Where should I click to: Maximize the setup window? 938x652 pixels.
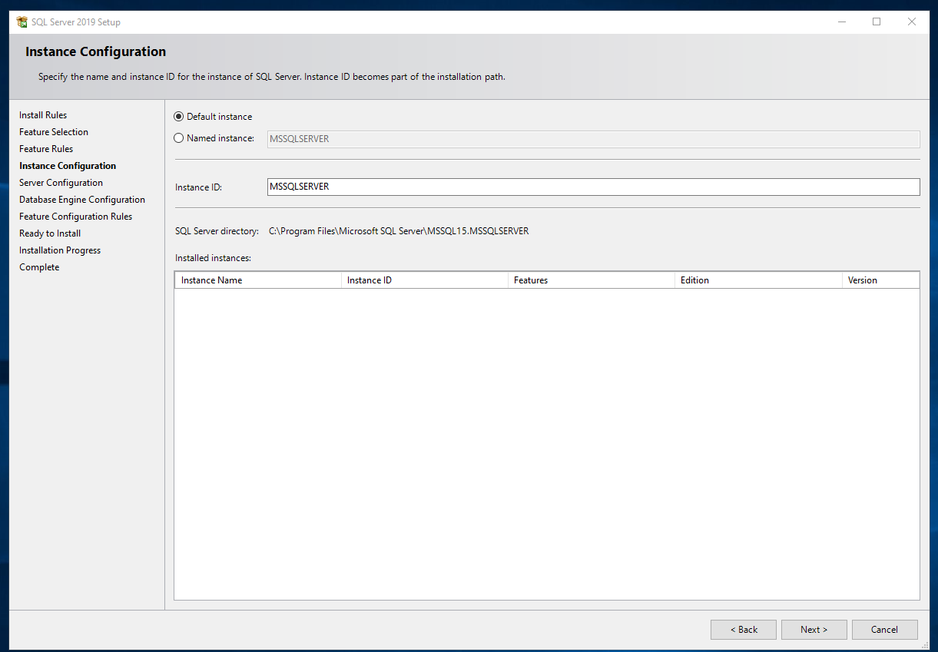[877, 22]
